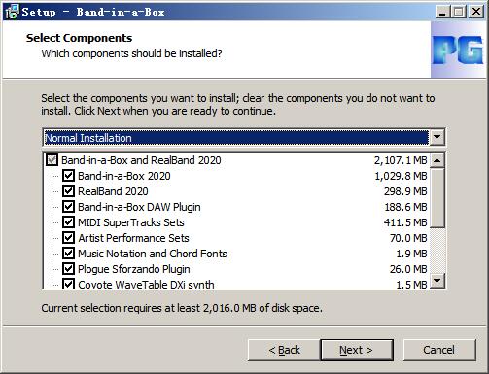Screen dimensions: 489x374
Task: Click the 411.5 MB size value
Action: [x=405, y=222]
